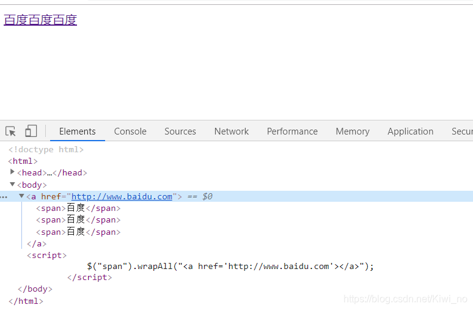Switch to the Console tab
Viewport: 473px width, 310px height.
pos(130,131)
